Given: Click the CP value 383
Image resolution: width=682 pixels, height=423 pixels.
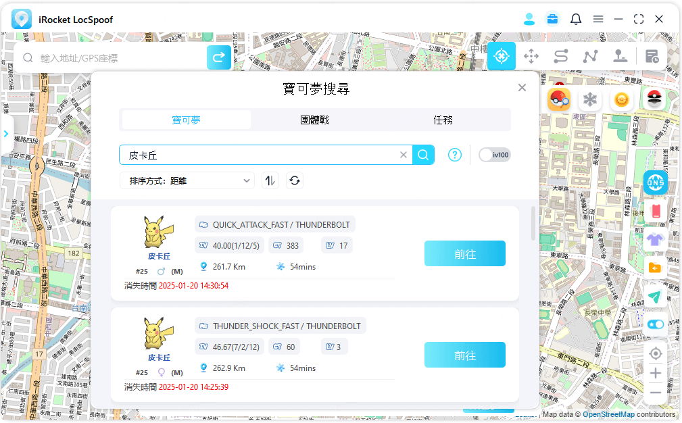Looking at the screenshot, I should [x=286, y=246].
